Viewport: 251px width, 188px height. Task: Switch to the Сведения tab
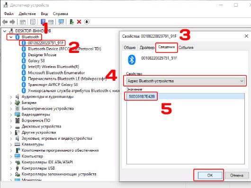[167, 47]
